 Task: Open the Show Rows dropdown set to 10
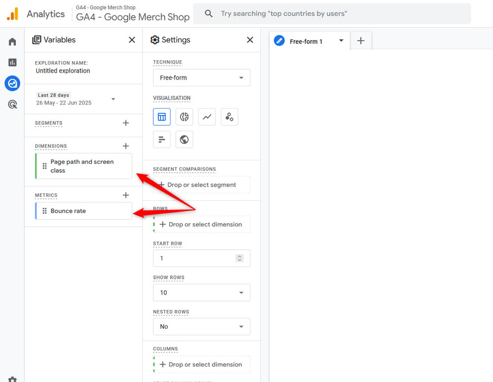point(201,292)
